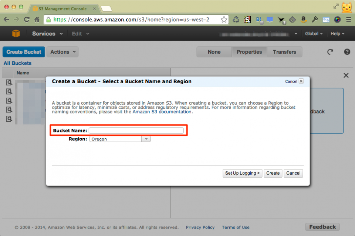Click the browser home icon

click(37, 20)
